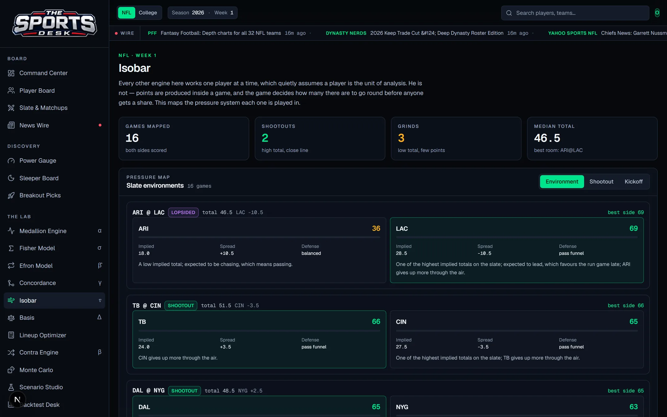Open Breakout Picks rocket icon
Image resolution: width=667 pixels, height=417 pixels.
(x=11, y=196)
